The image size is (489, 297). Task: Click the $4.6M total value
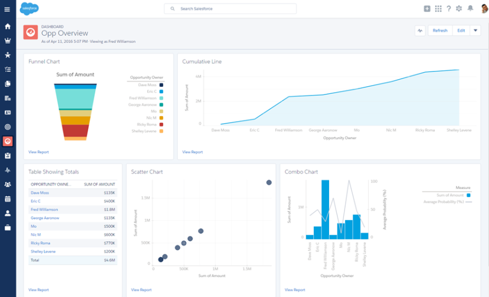[110, 260]
